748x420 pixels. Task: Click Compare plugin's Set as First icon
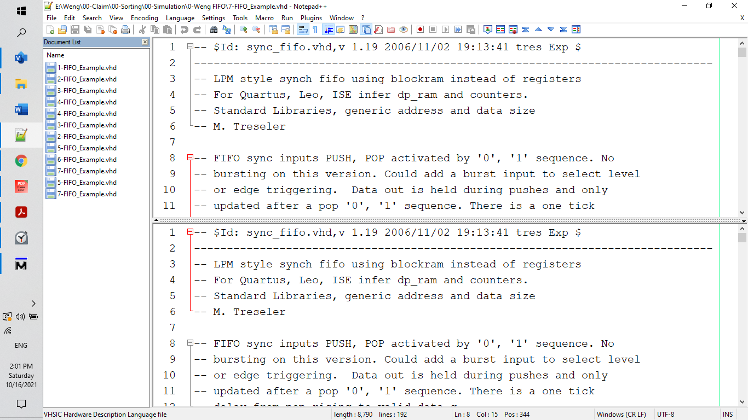coord(487,30)
